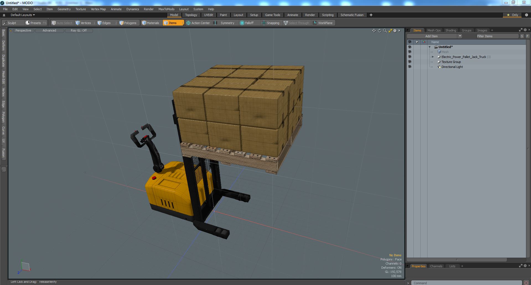Screen dimensions: 531x285
Task: Click the F filter button
Action: [527, 36]
